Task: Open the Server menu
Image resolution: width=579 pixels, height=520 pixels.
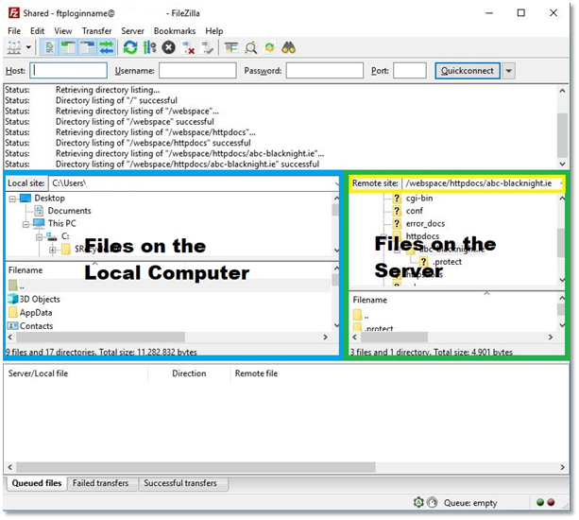Action: [x=132, y=30]
